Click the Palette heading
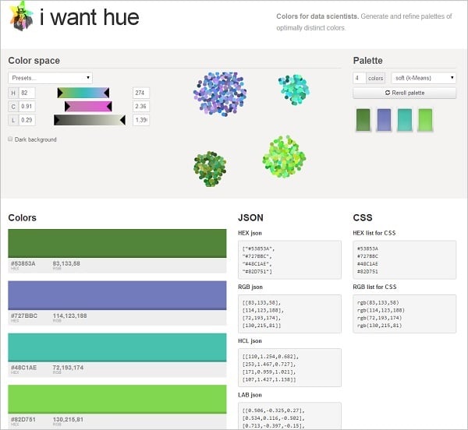 click(367, 61)
